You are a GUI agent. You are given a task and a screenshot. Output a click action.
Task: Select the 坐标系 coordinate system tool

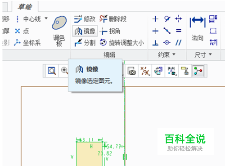(x=27, y=43)
